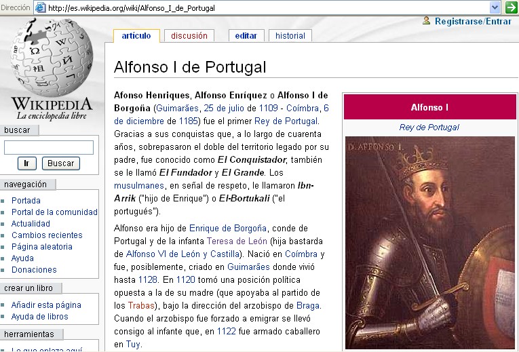Open the editar tab
519x352 pixels.
point(246,36)
